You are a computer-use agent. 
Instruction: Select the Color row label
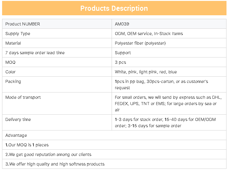tap(10, 72)
